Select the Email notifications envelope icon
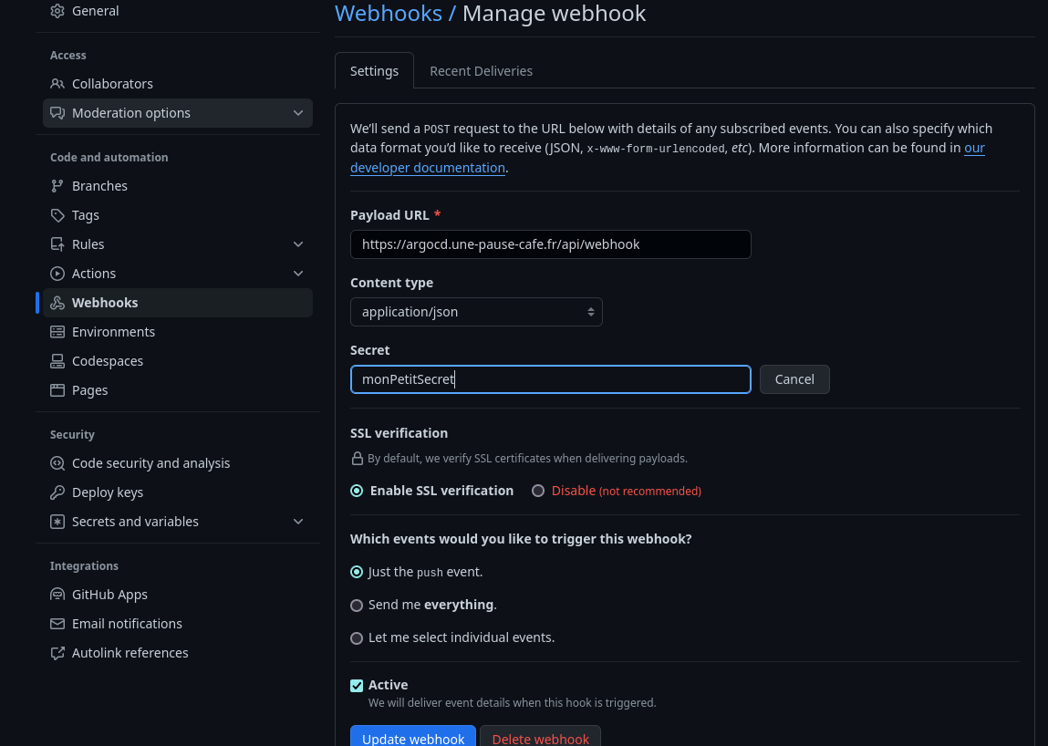Screen dimensions: 1048x746 [x=56, y=623]
